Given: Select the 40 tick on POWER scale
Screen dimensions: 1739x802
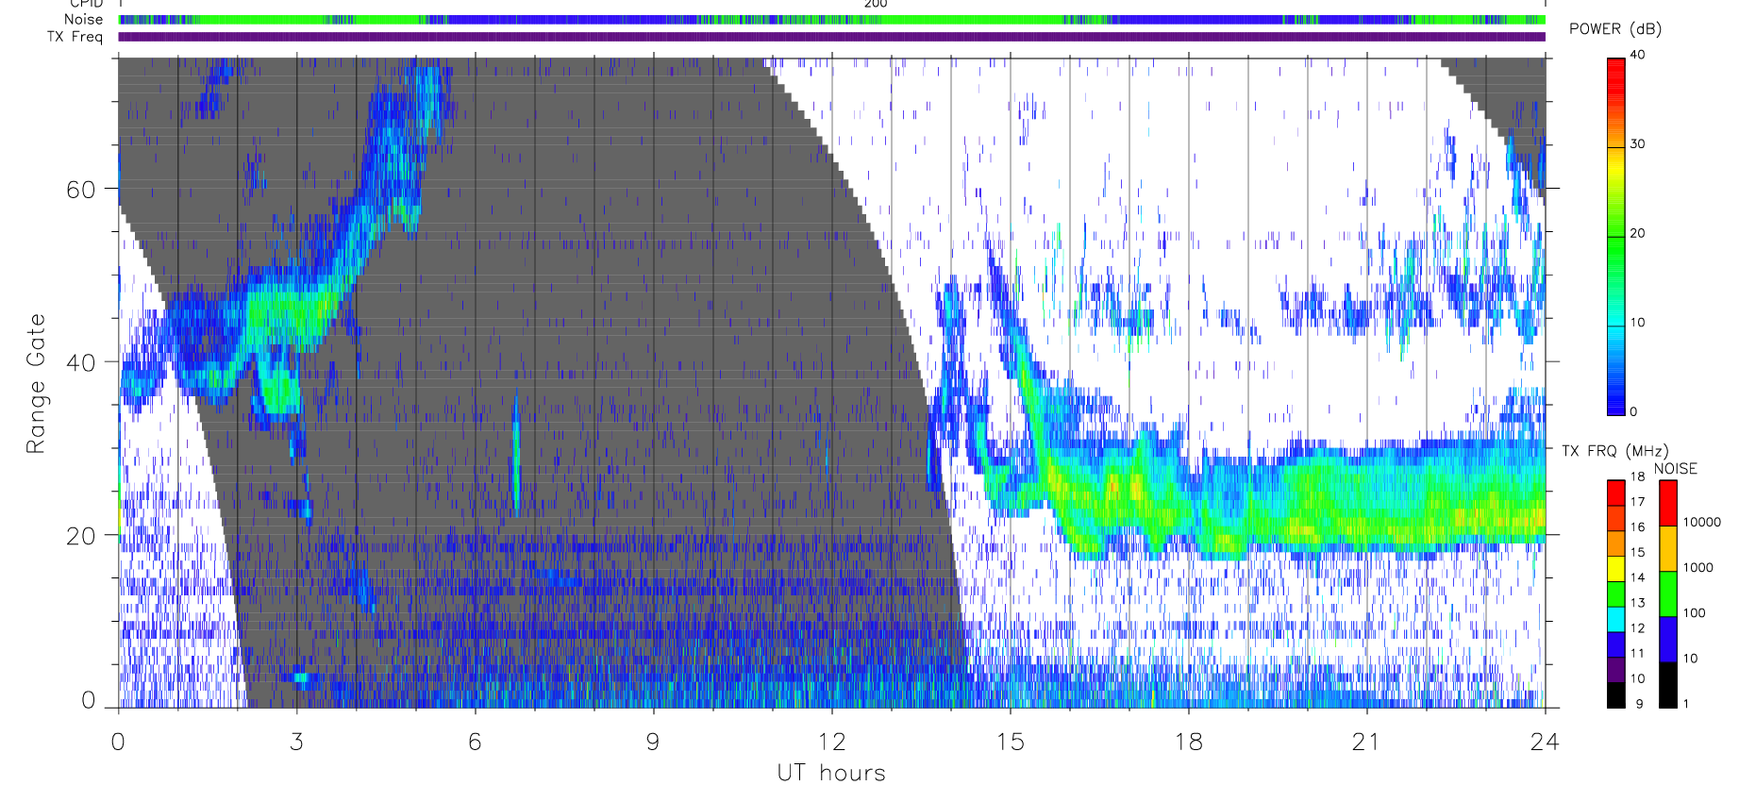Looking at the screenshot, I should point(1637,55).
